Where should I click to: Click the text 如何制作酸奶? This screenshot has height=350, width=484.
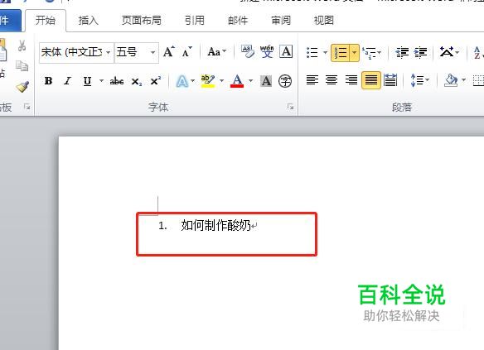click(x=215, y=226)
